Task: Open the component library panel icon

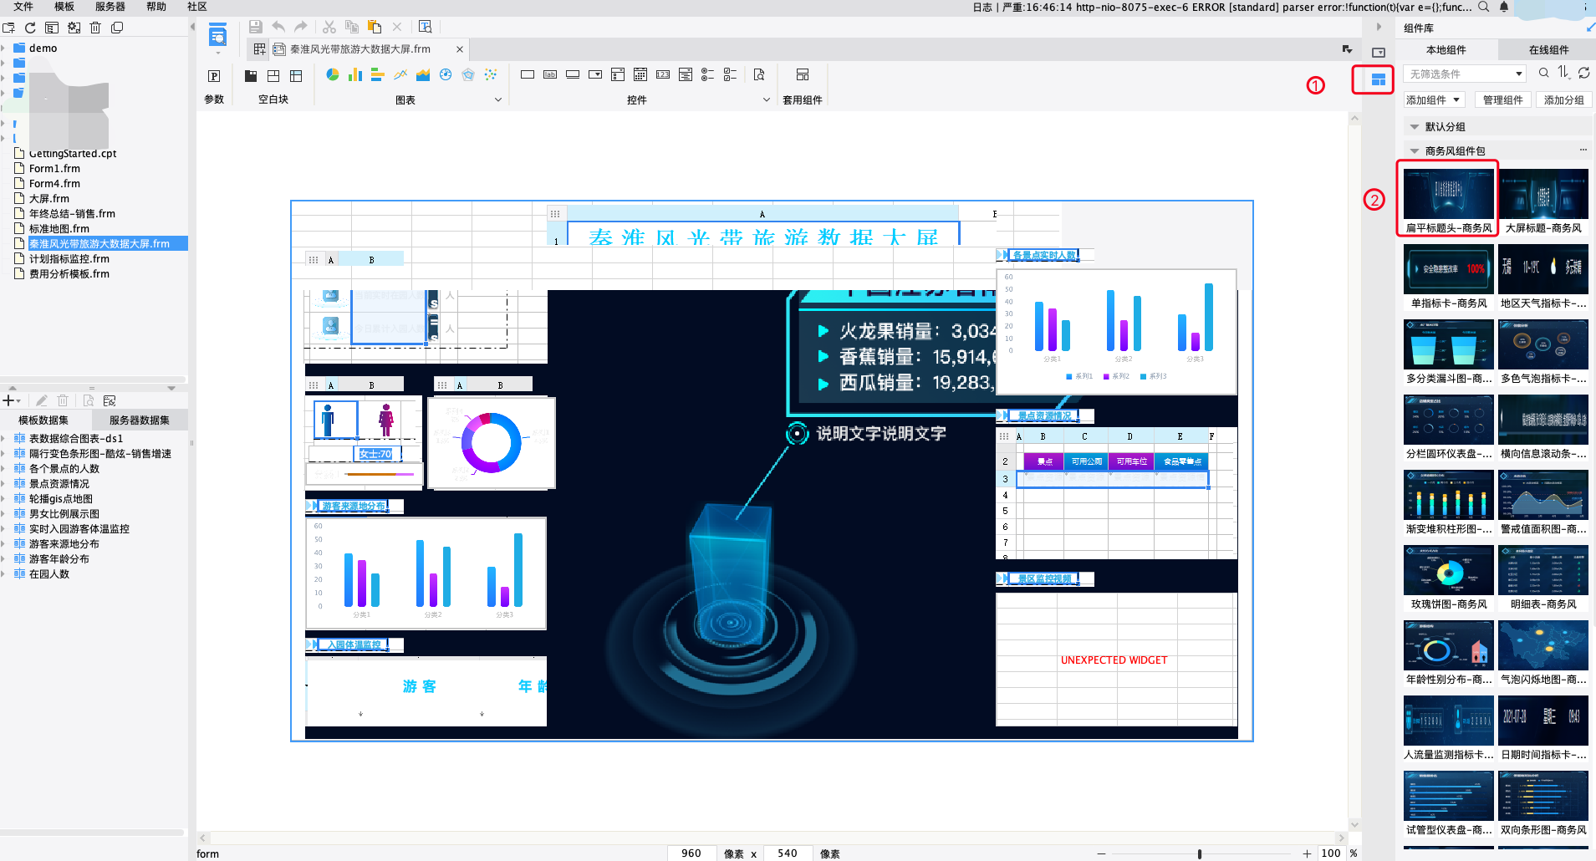Action: pyautogui.click(x=1379, y=80)
